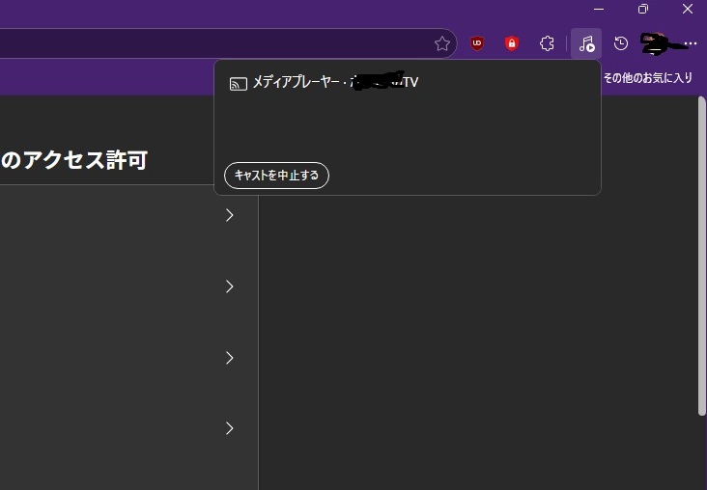Toggle the media control music note button

pos(586,43)
